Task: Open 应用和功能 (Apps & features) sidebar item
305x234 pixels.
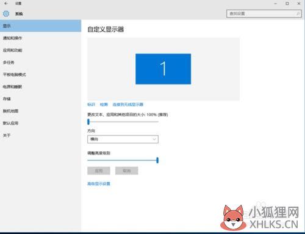Action: [40, 50]
